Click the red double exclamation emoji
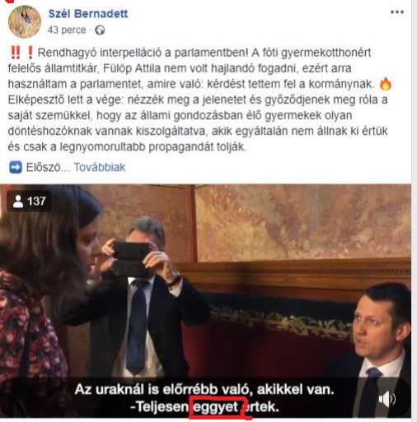 [15, 53]
